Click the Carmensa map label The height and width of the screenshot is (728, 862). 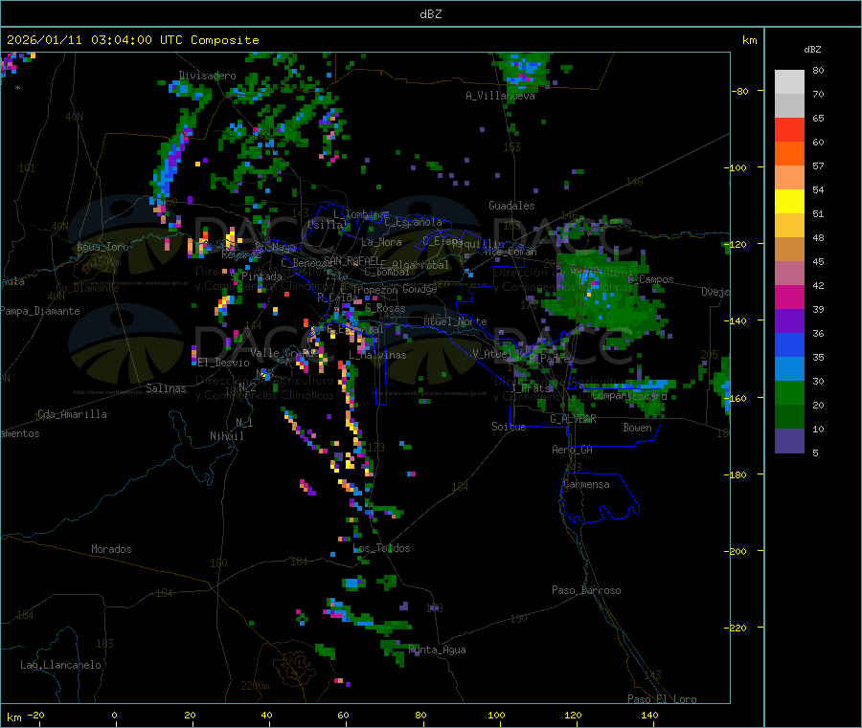586,484
